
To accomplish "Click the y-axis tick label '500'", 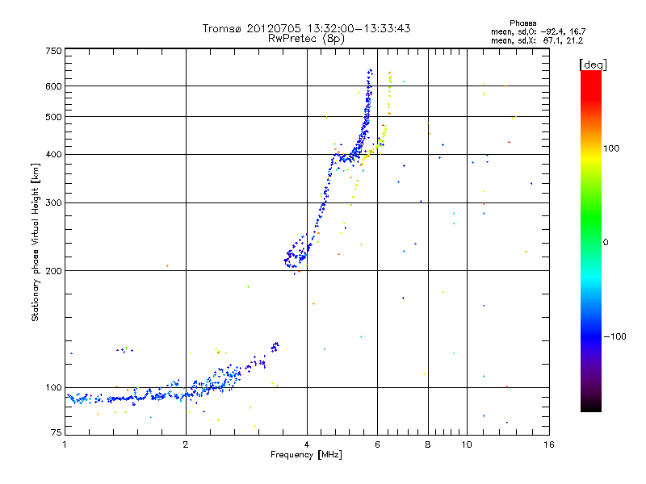I will point(53,117).
